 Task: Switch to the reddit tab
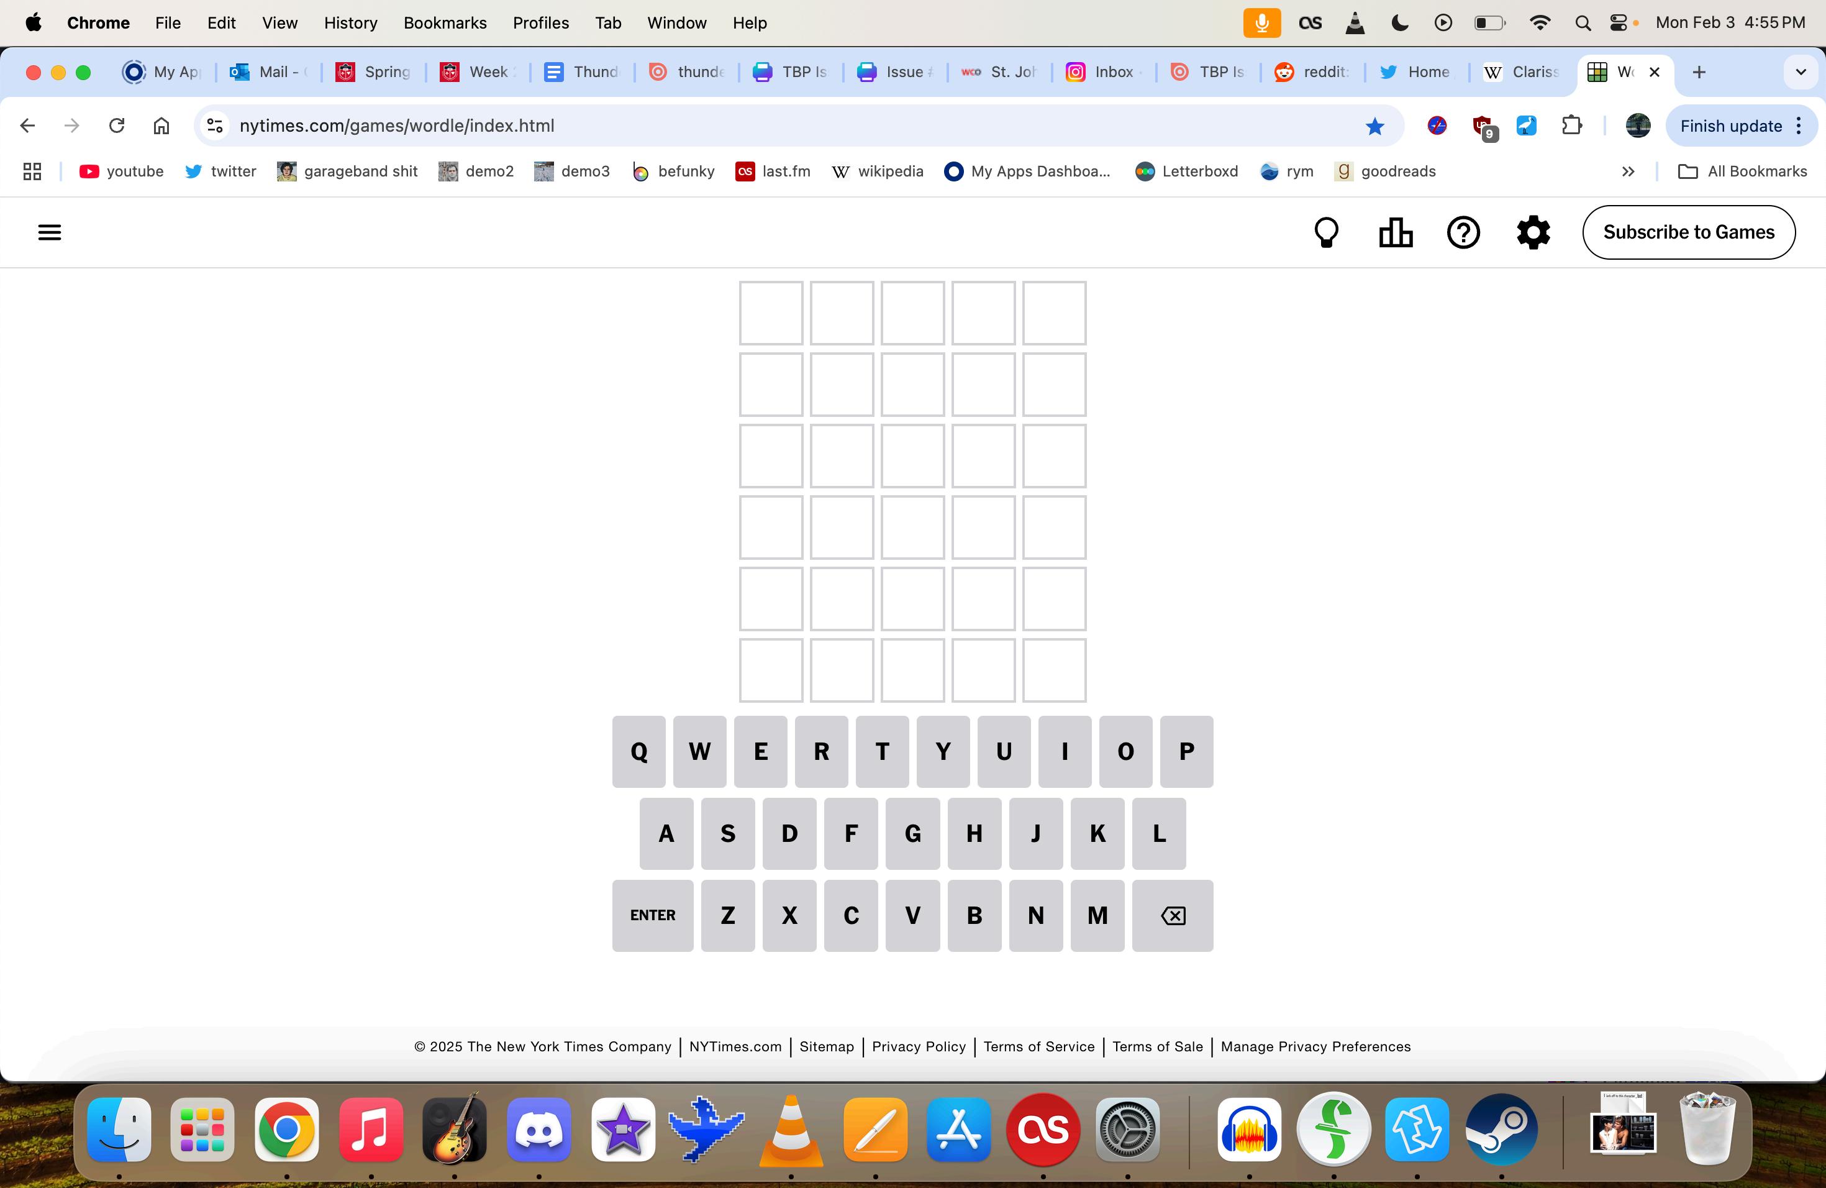click(x=1312, y=72)
